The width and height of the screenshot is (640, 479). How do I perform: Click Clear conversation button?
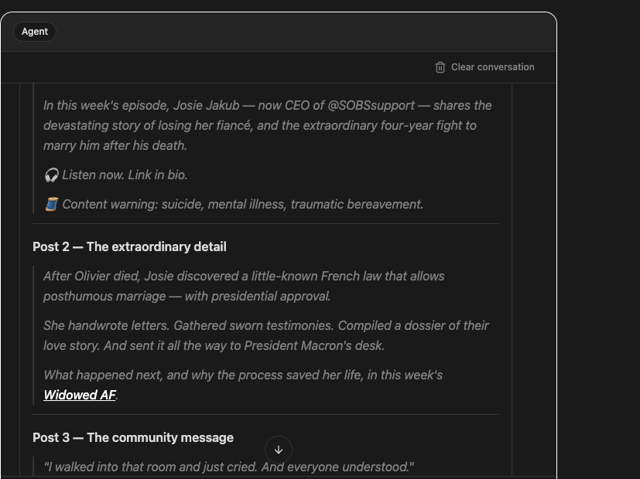[484, 67]
